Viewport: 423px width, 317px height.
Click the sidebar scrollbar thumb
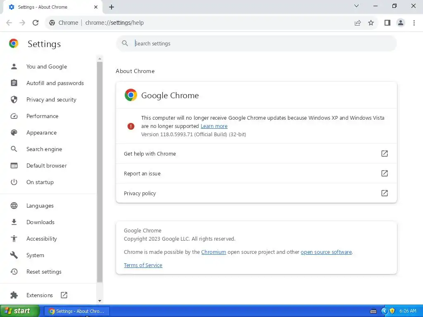(x=100, y=172)
